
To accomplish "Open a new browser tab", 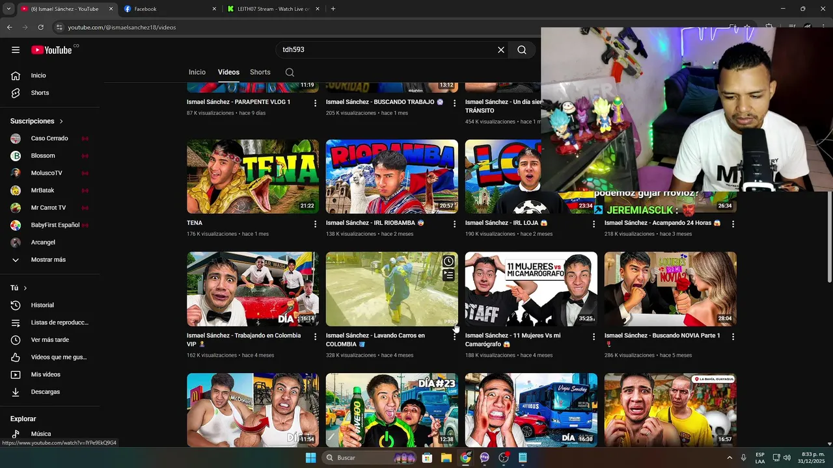I will click(x=333, y=9).
